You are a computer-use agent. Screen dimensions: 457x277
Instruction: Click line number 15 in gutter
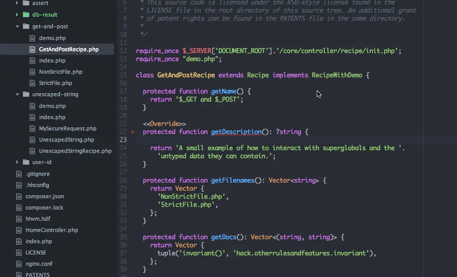(123, 75)
